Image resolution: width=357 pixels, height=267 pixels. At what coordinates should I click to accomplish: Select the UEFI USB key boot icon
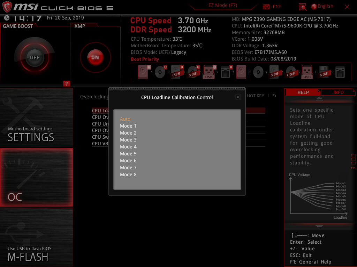pyautogui.click(x=209, y=72)
